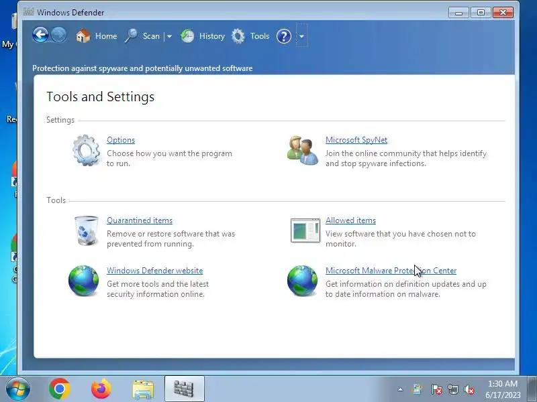Open the Home page label

click(x=106, y=36)
